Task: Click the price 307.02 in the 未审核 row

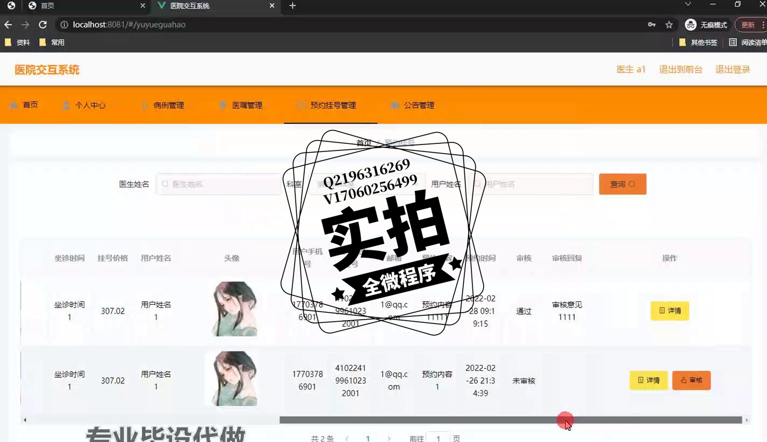Action: tap(113, 381)
